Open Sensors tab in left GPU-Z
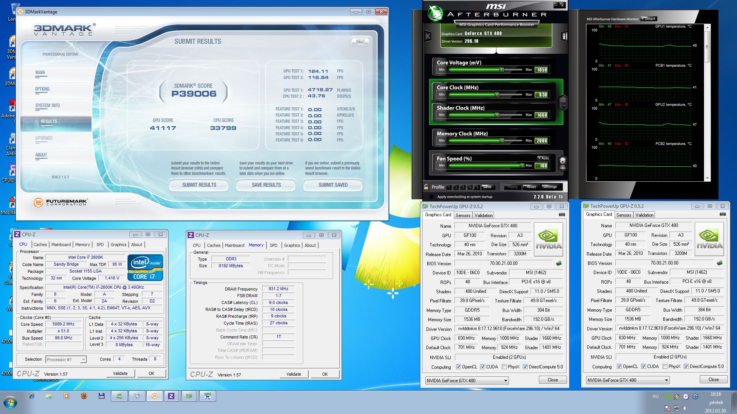The image size is (737, 414). pyautogui.click(x=463, y=215)
